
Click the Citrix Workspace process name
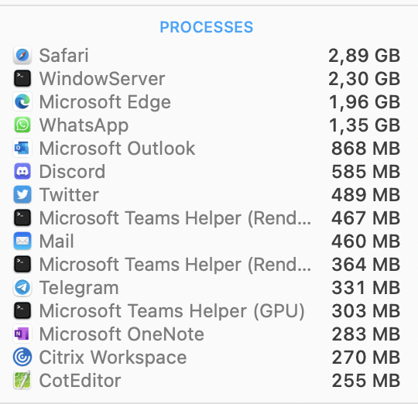pyautogui.click(x=113, y=358)
